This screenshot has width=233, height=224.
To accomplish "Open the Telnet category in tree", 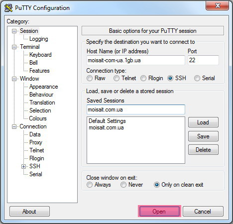I will pos(37,150).
